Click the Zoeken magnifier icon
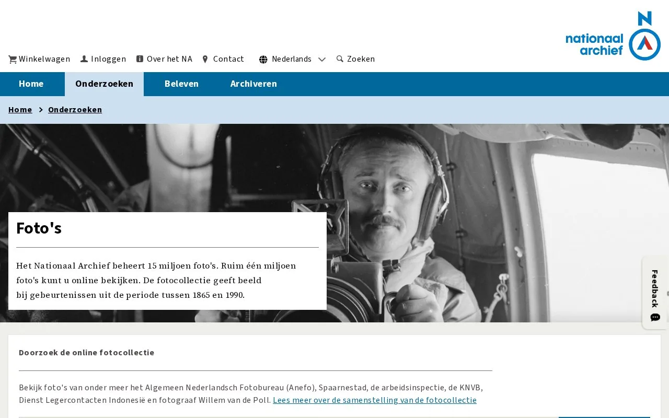 pyautogui.click(x=340, y=59)
